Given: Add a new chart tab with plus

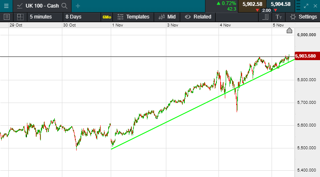Looking at the screenshot, I should point(78,6).
